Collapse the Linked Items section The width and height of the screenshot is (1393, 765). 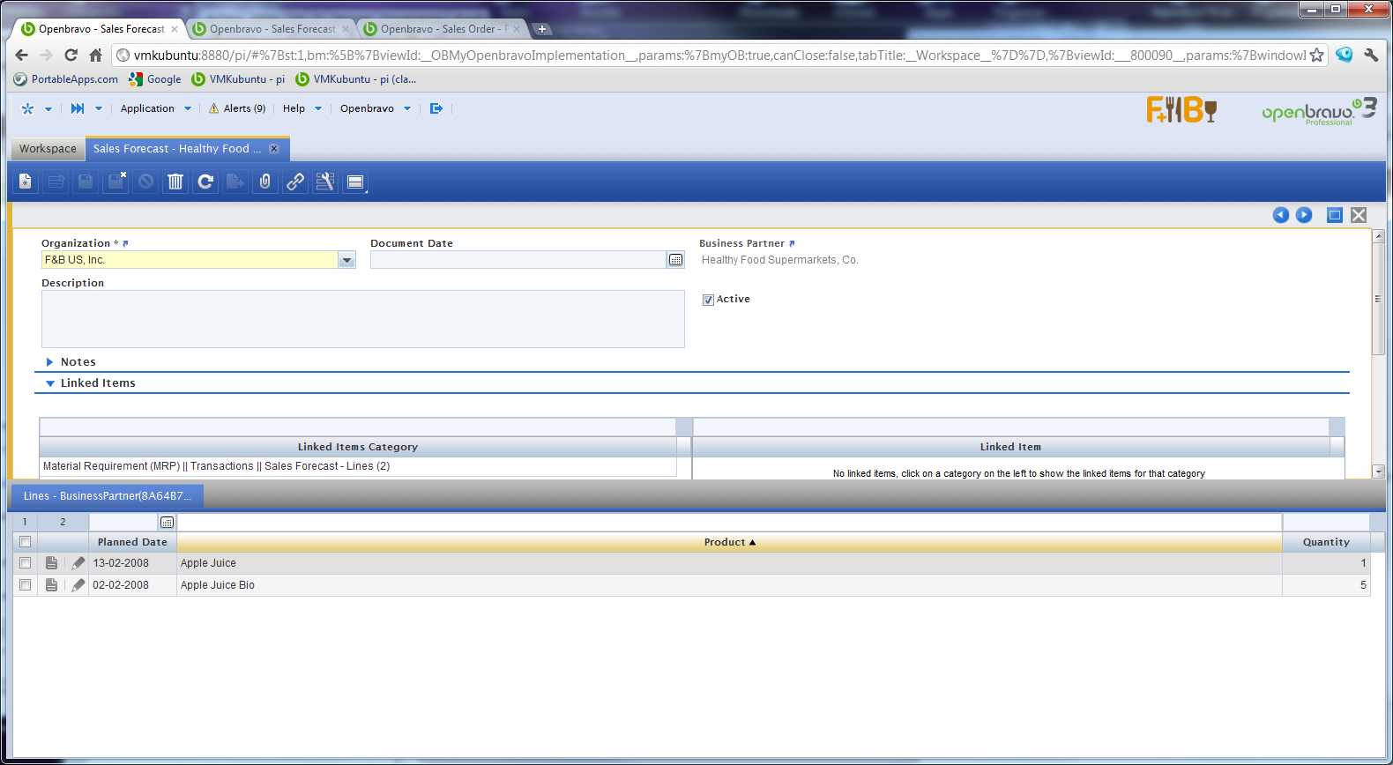coord(50,383)
